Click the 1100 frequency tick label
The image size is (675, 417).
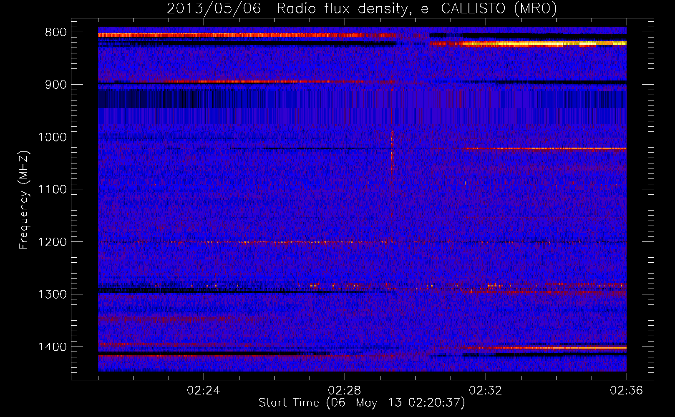52,190
